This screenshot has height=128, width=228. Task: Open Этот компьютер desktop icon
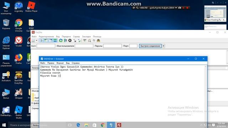(6, 8)
